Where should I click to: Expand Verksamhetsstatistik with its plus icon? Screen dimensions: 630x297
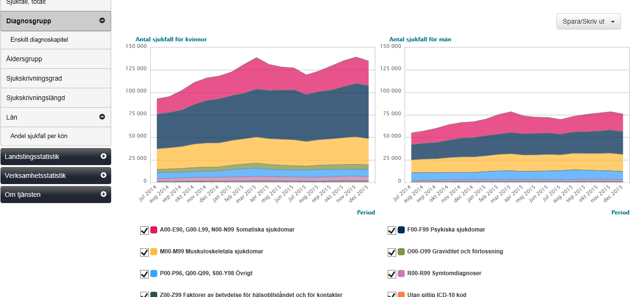click(104, 175)
